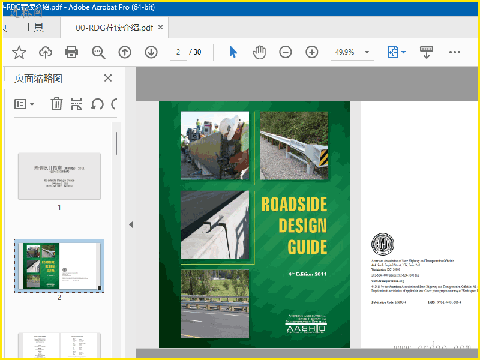This screenshot has height=360, width=480.
Task: Activate the arrow selection tool
Action: (x=233, y=52)
